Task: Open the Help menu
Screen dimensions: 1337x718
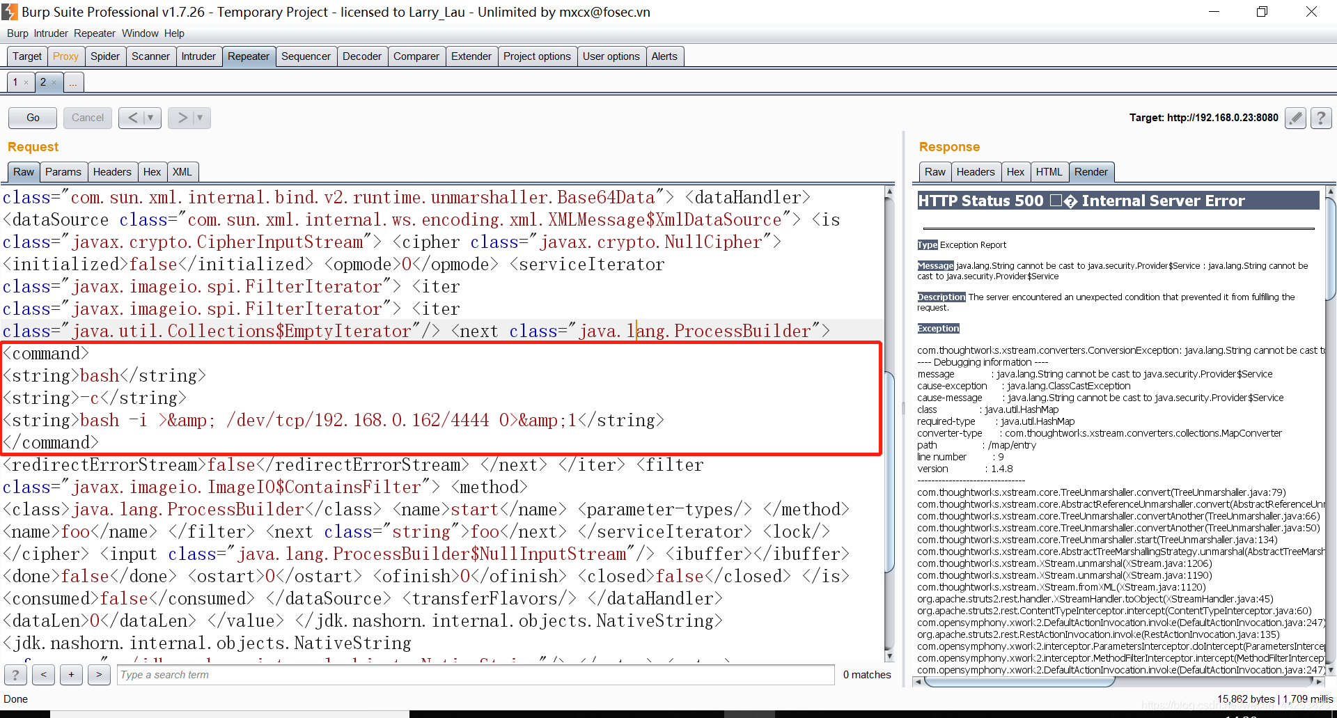Action: pos(174,33)
